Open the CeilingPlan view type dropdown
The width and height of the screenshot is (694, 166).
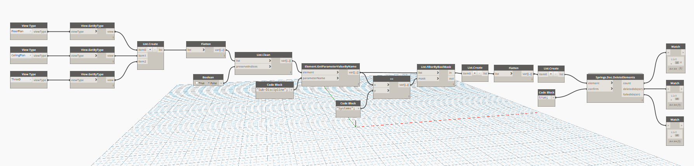21,55
